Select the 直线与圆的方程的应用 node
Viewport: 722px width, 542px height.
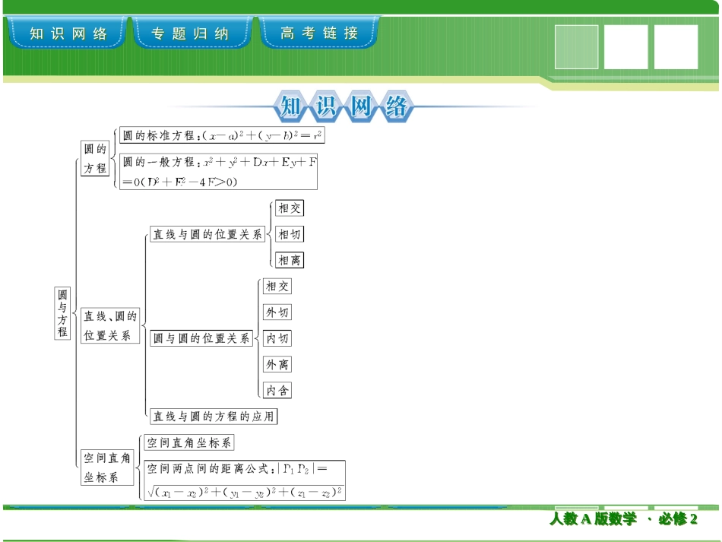tap(214, 417)
